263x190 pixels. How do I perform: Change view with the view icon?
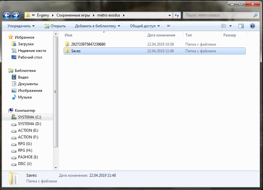(223, 26)
